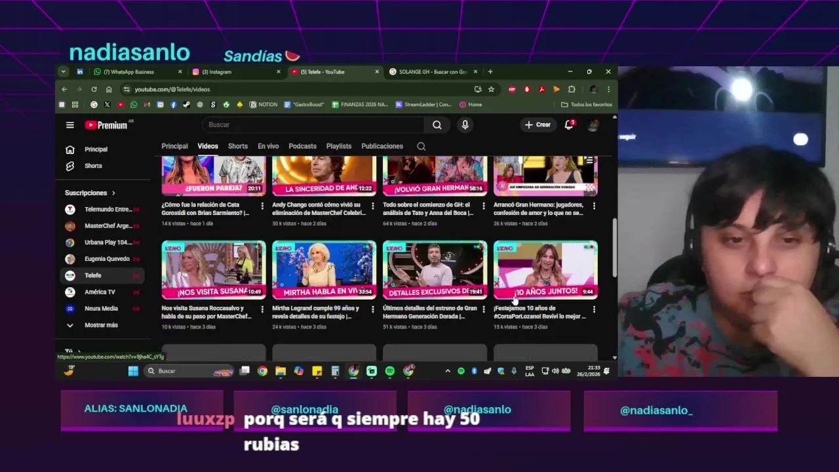Open the tab search dropdown arrow
The image size is (839, 472).
tap(63, 71)
